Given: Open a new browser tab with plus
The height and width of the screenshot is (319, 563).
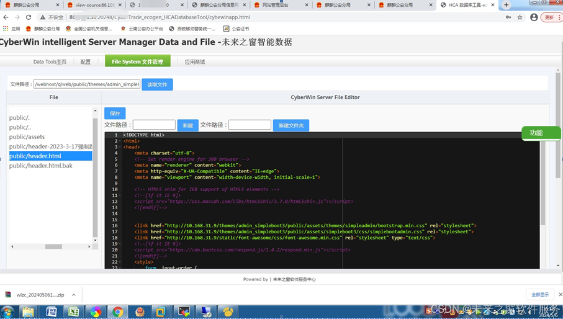Looking at the screenshot, I should [x=506, y=5].
